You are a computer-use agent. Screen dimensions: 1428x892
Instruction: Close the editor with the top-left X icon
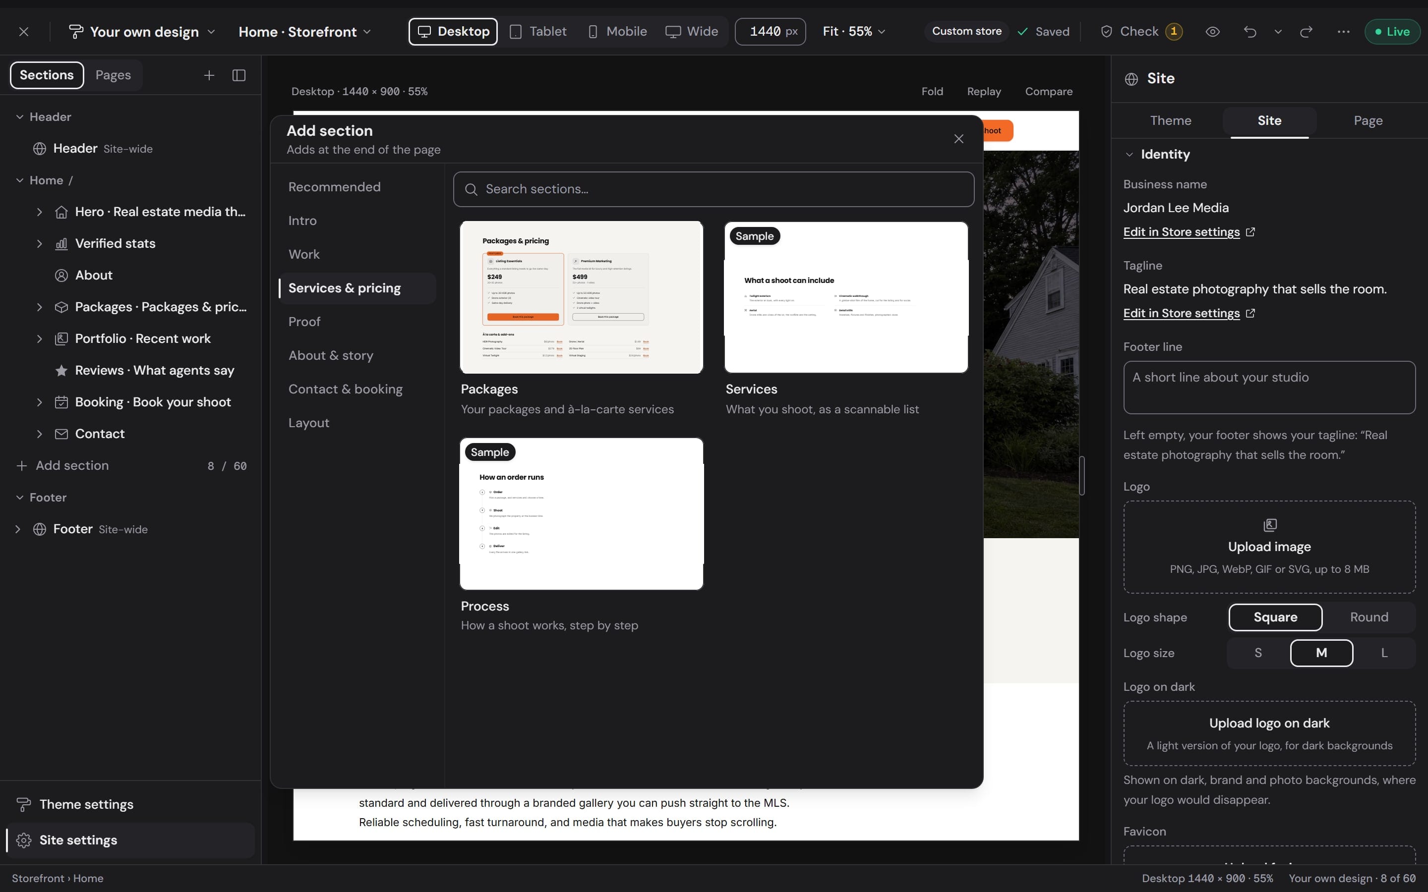[24, 32]
